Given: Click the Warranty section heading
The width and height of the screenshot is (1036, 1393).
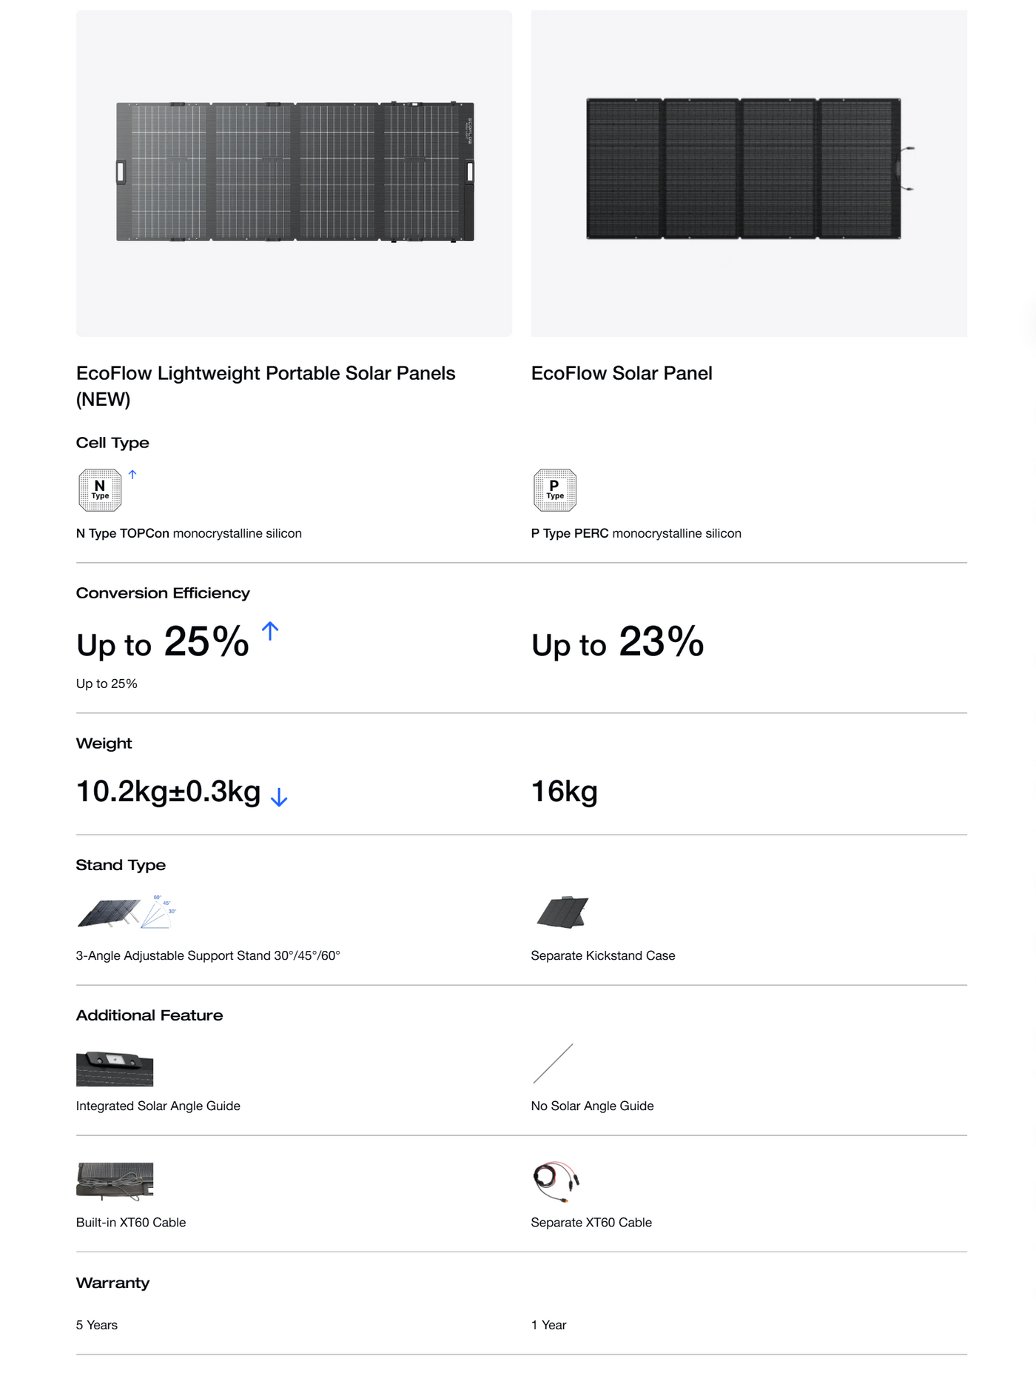Looking at the screenshot, I should click(x=112, y=1283).
